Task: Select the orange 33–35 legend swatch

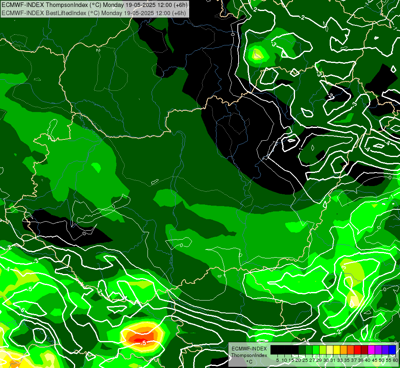Action: (344, 350)
